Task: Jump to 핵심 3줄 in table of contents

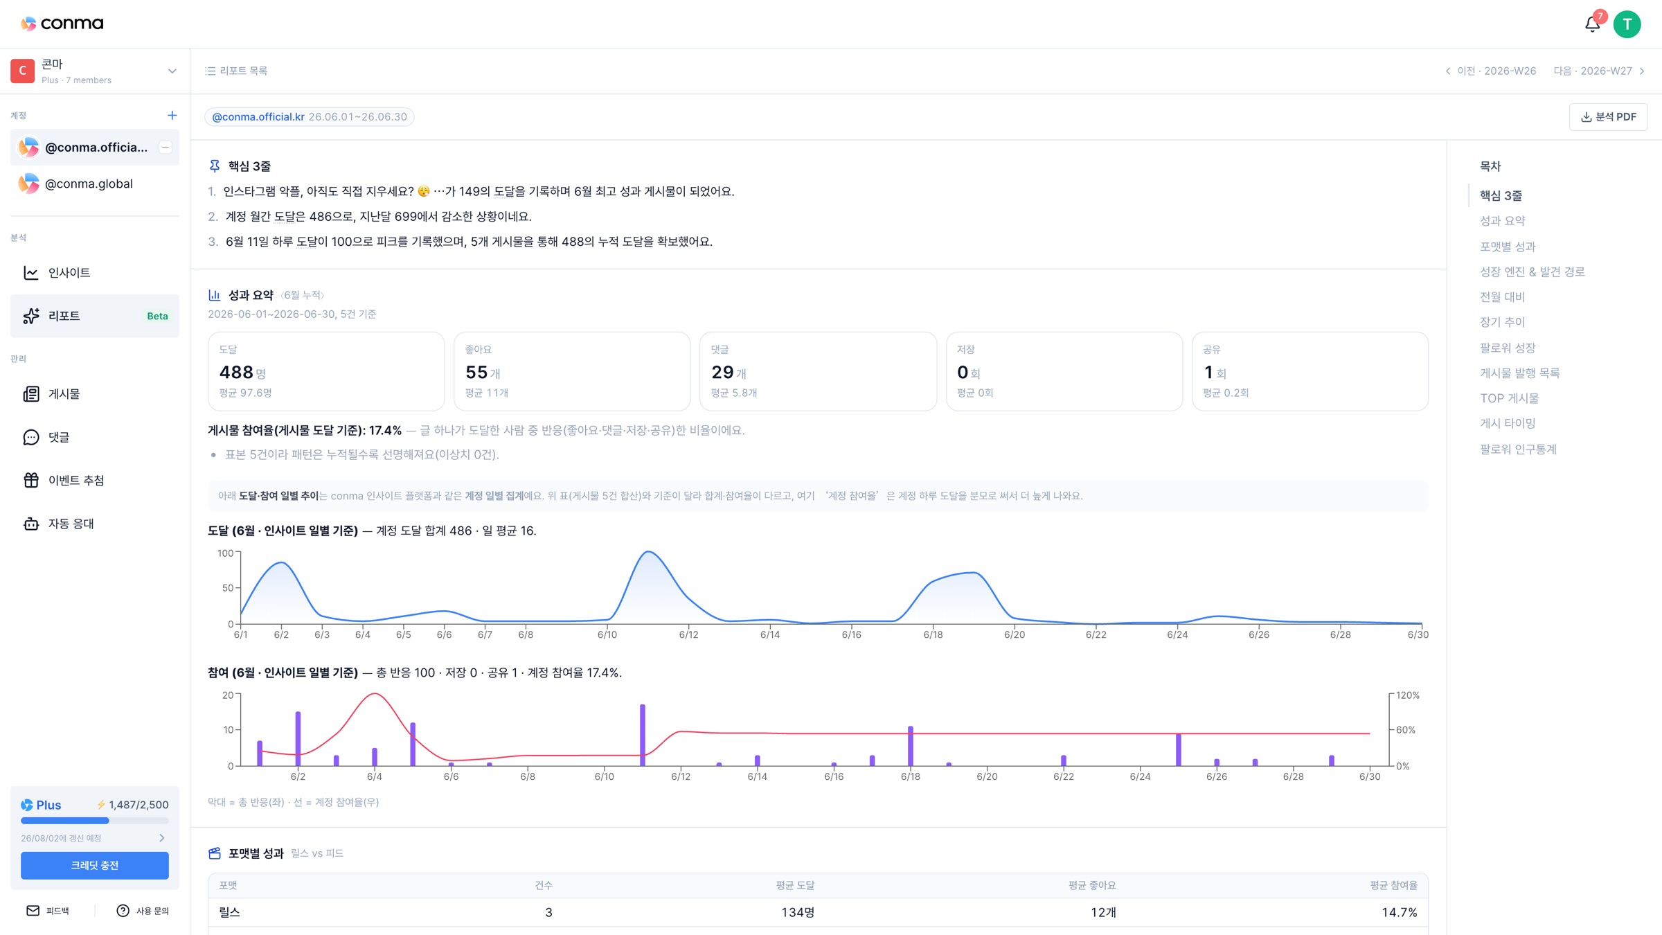Action: (1501, 196)
